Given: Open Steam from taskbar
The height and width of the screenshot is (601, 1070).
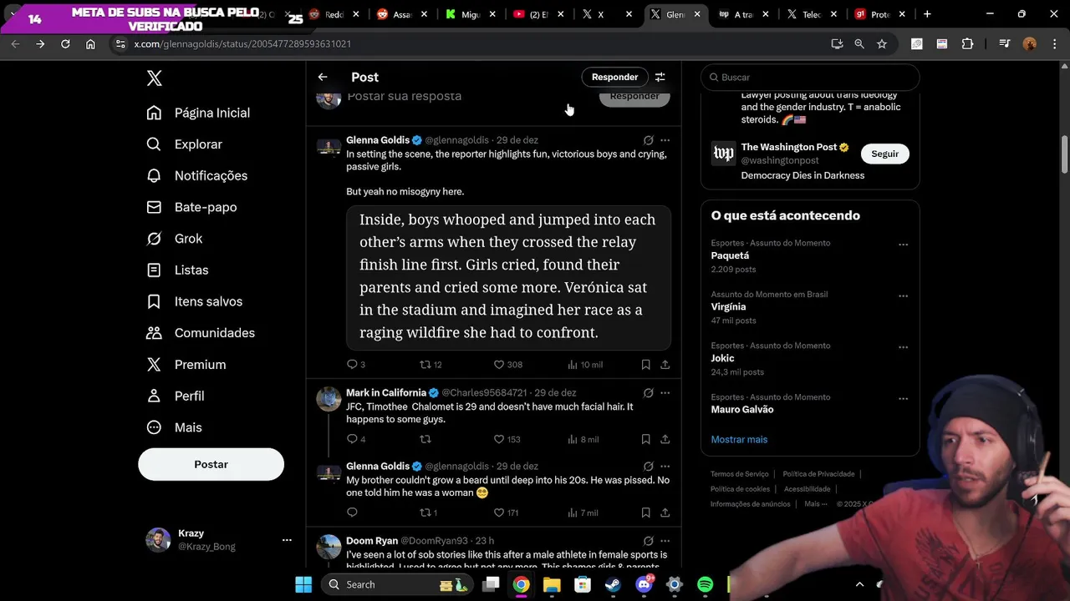Looking at the screenshot, I should coord(613,584).
